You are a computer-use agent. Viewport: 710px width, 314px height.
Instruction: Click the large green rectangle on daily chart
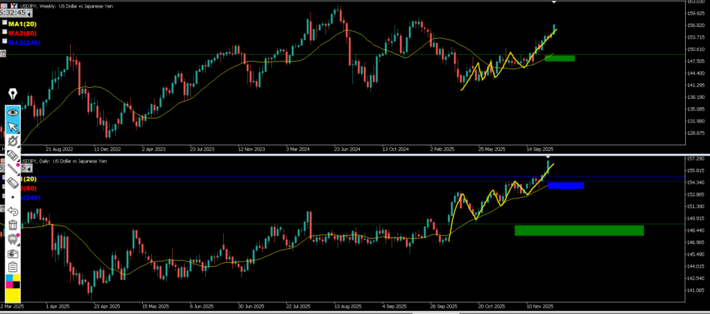coord(579,230)
